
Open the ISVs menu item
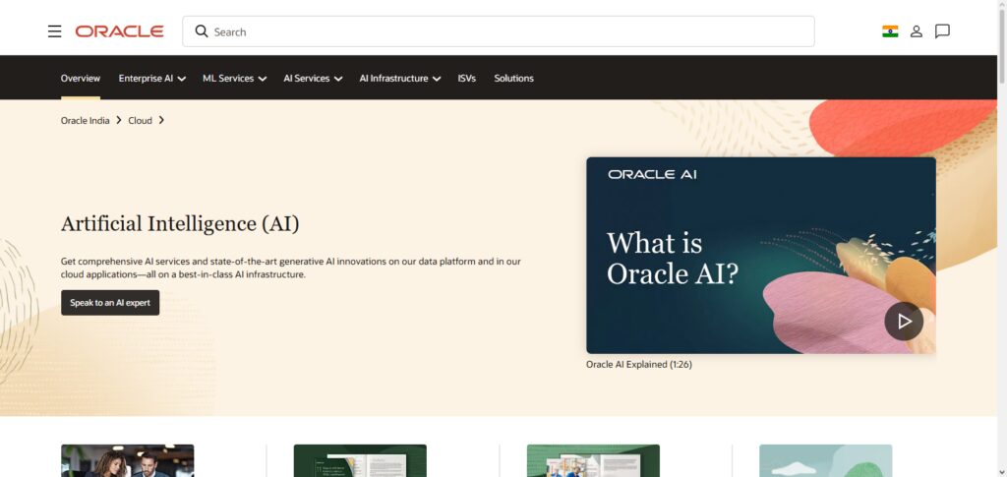coord(467,79)
